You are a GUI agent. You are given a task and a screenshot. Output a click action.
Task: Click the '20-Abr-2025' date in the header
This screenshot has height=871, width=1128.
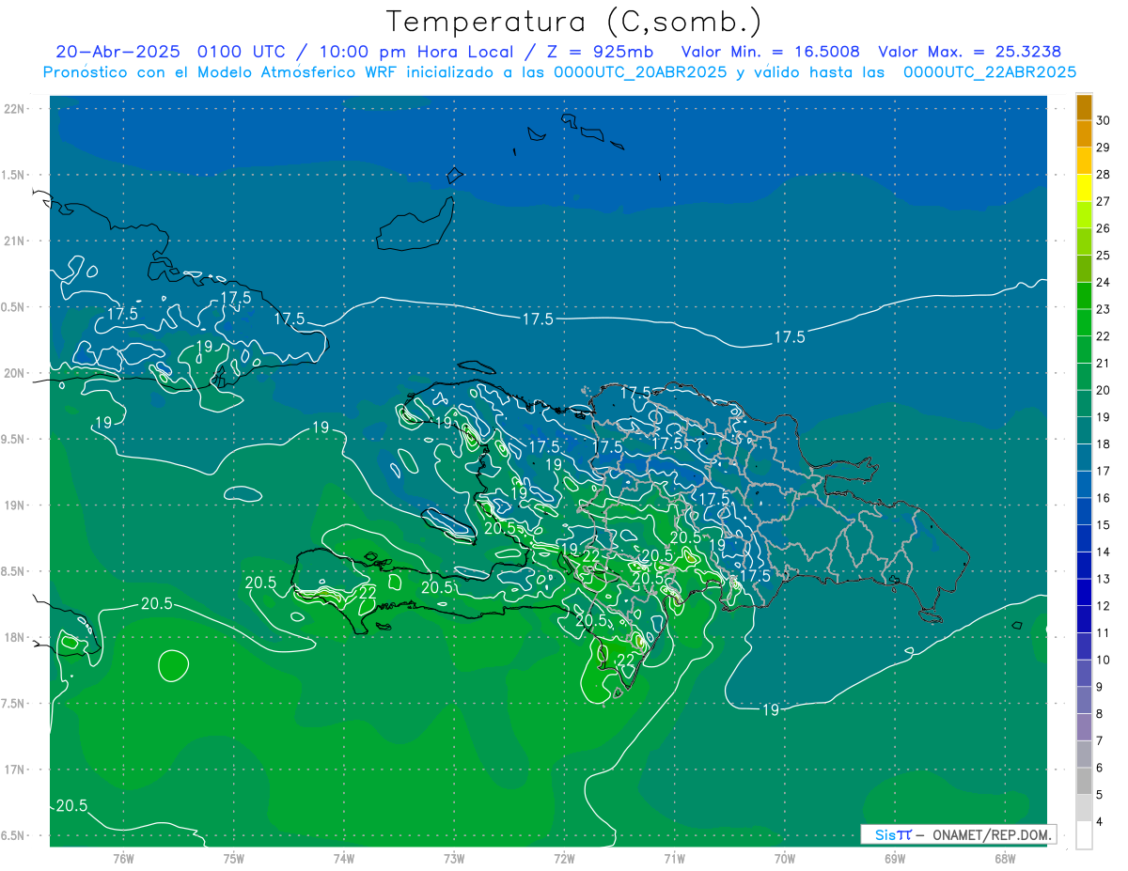117,52
